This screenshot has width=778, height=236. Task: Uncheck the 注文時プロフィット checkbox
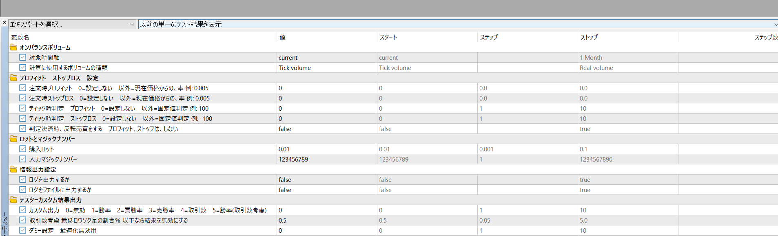coord(23,88)
